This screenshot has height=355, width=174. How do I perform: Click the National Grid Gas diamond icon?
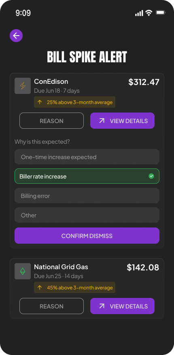(x=23, y=271)
